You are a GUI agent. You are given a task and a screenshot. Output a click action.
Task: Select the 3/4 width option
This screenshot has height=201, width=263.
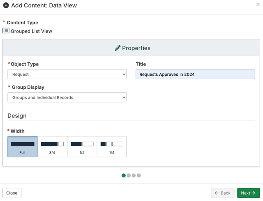click(52, 146)
